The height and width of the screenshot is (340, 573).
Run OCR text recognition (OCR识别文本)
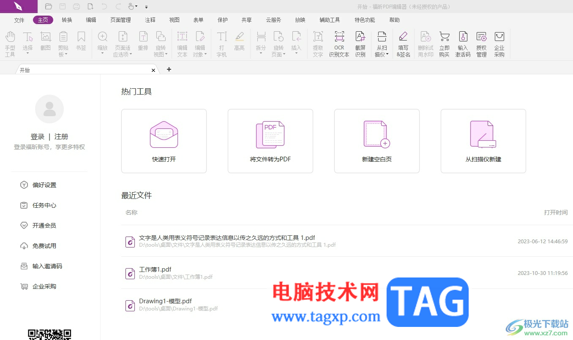(339, 44)
